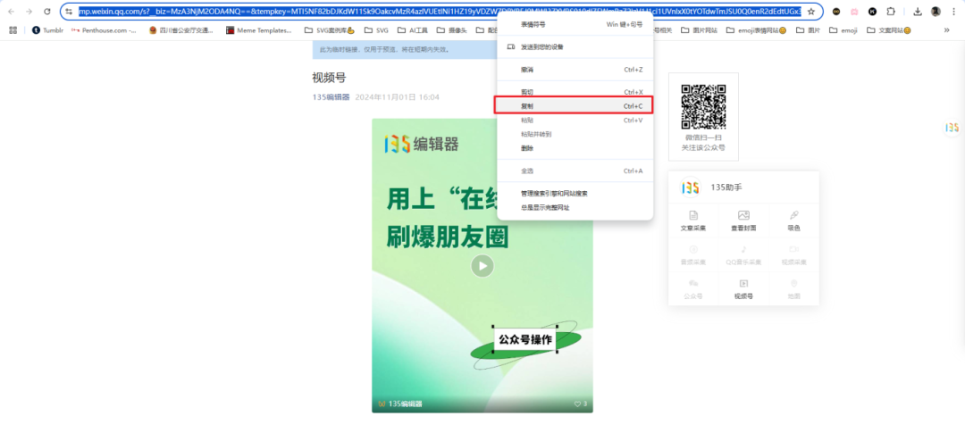Image resolution: width=965 pixels, height=433 pixels.
Task: Choose 剪切 in the context menu
Action: click(x=575, y=92)
